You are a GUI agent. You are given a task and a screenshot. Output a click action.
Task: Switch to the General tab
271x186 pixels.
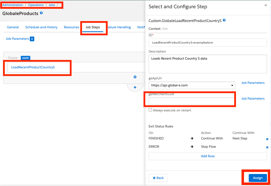click(x=13, y=27)
